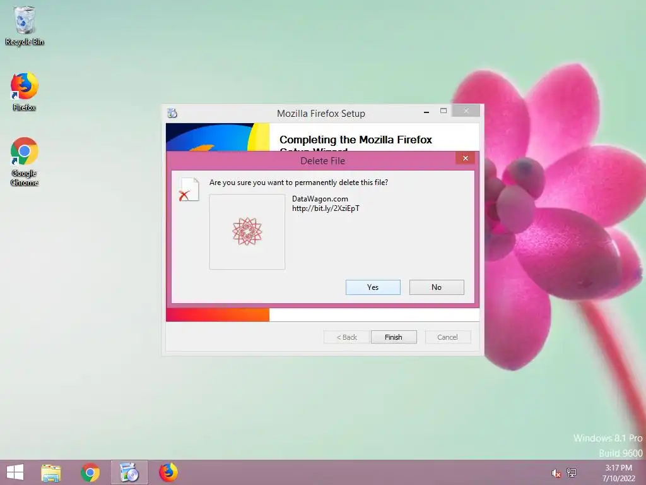Click the http://bit.ly/2XziEpT text

pos(326,208)
